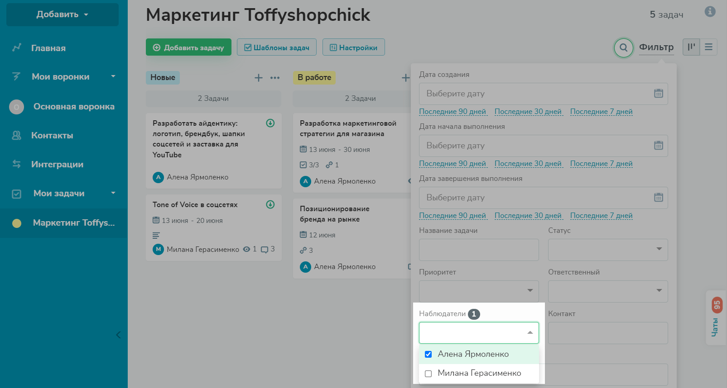Click gray circle beside Основная воронка
The image size is (727, 388).
(17, 107)
